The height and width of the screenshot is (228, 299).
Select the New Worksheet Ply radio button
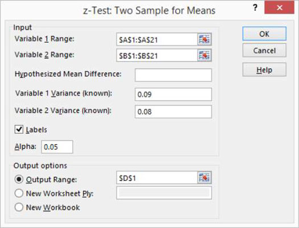[19, 193]
